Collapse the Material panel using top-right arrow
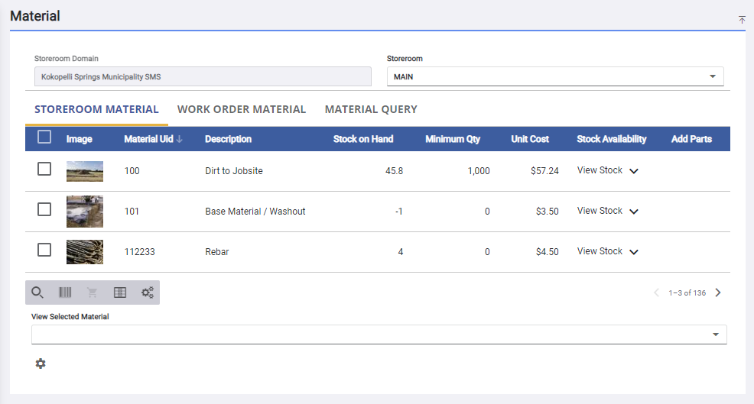 [741, 20]
